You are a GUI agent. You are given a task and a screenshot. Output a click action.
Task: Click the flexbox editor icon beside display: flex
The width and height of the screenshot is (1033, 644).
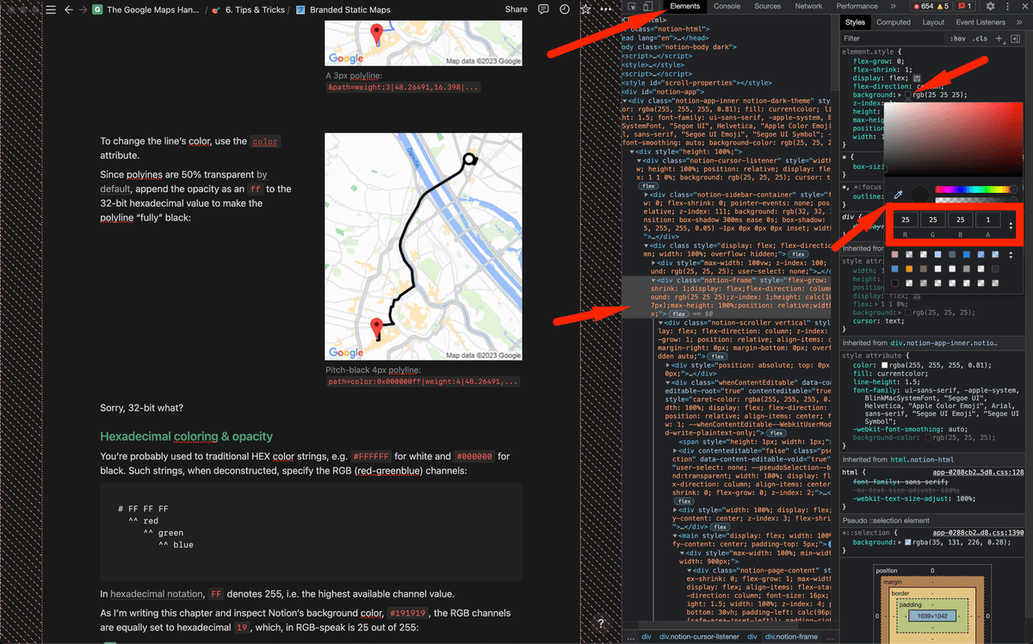[x=918, y=78]
